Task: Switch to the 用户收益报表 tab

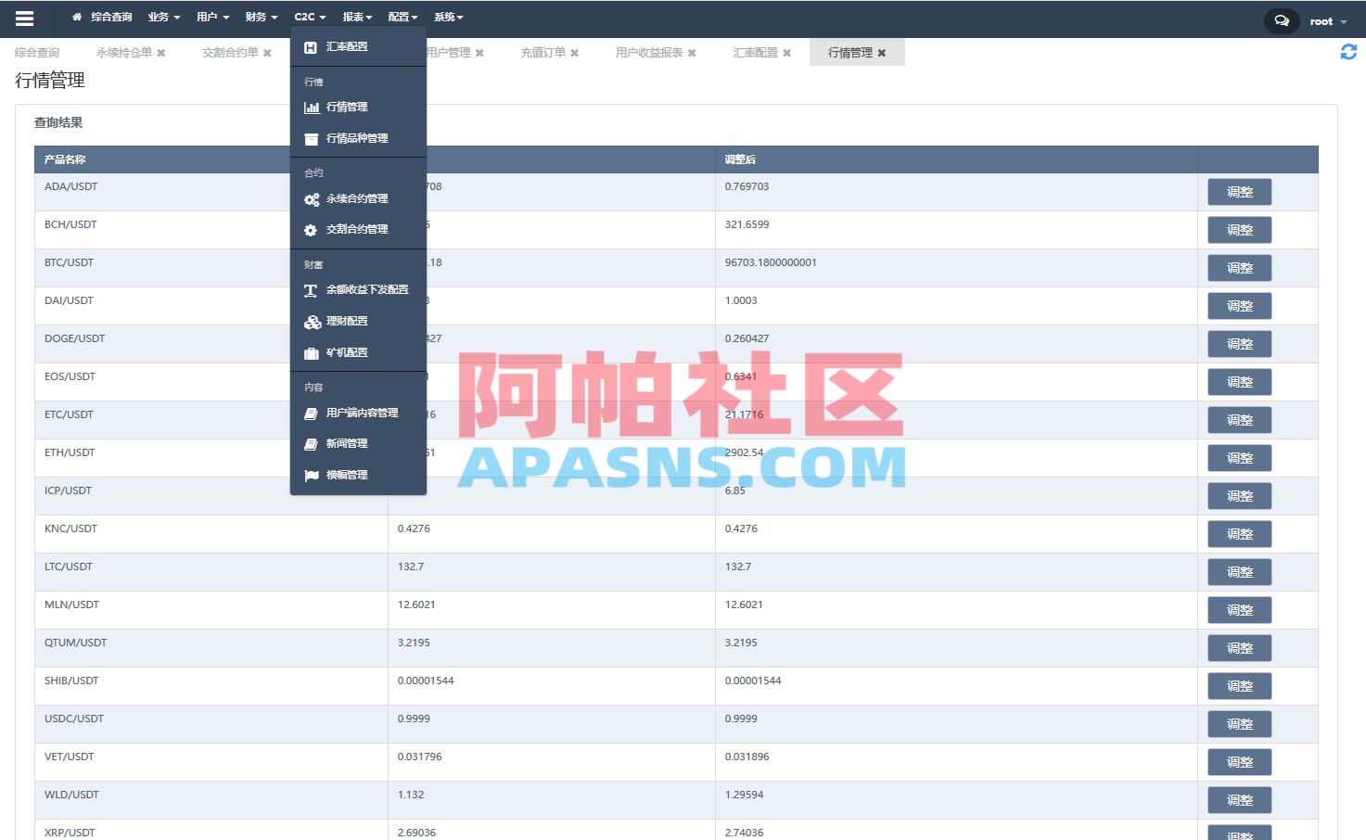Action: click(x=647, y=52)
